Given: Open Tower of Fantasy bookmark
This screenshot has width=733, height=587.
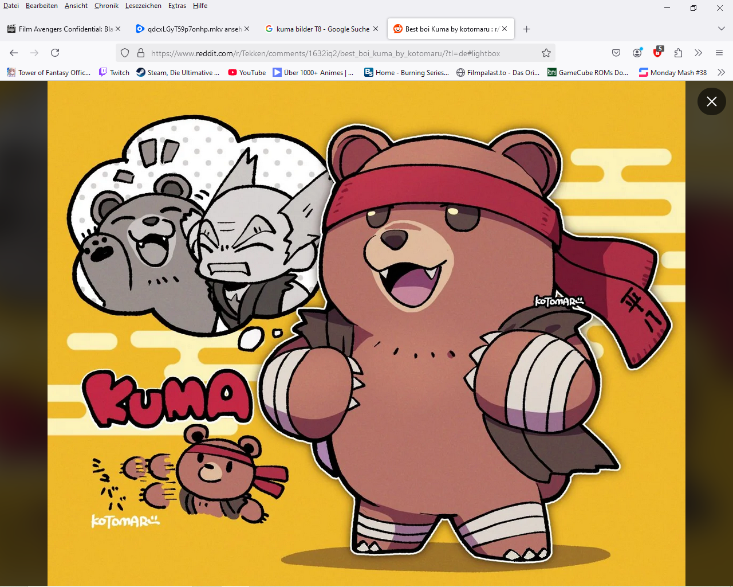Looking at the screenshot, I should pos(49,72).
